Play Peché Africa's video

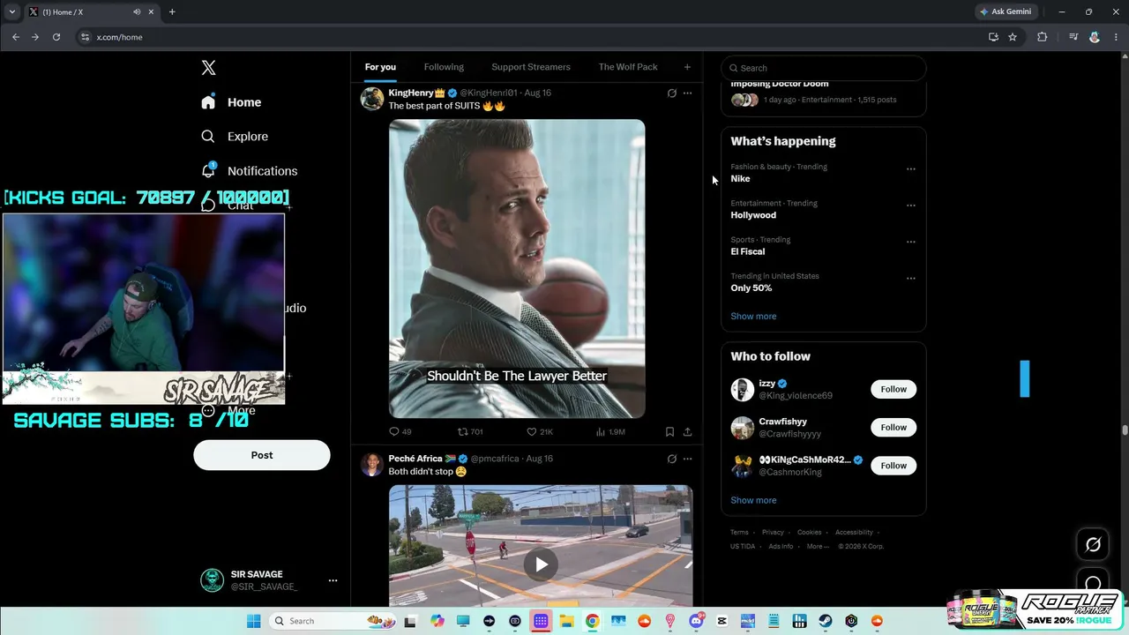tap(541, 564)
